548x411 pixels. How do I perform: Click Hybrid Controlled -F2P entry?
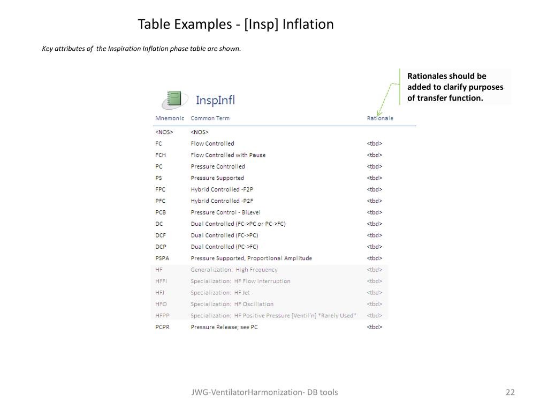[222, 189]
